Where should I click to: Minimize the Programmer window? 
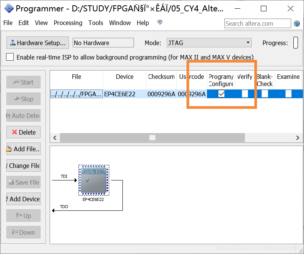[x=237, y=9]
